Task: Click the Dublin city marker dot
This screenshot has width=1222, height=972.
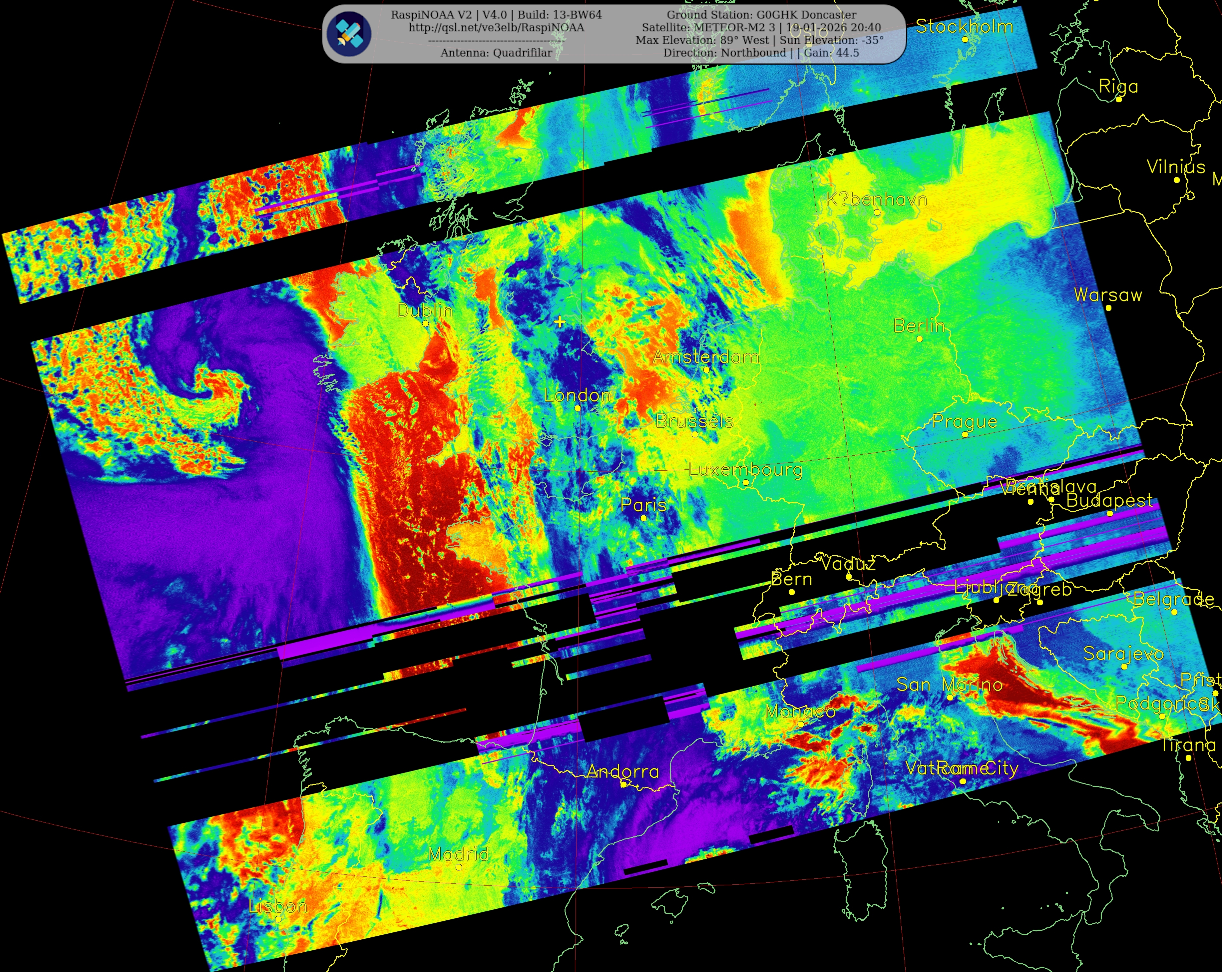Action: [x=426, y=324]
